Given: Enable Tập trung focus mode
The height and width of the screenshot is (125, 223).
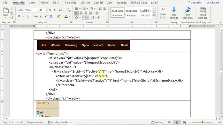Looking at the screenshot, I should (x=157, y=122).
